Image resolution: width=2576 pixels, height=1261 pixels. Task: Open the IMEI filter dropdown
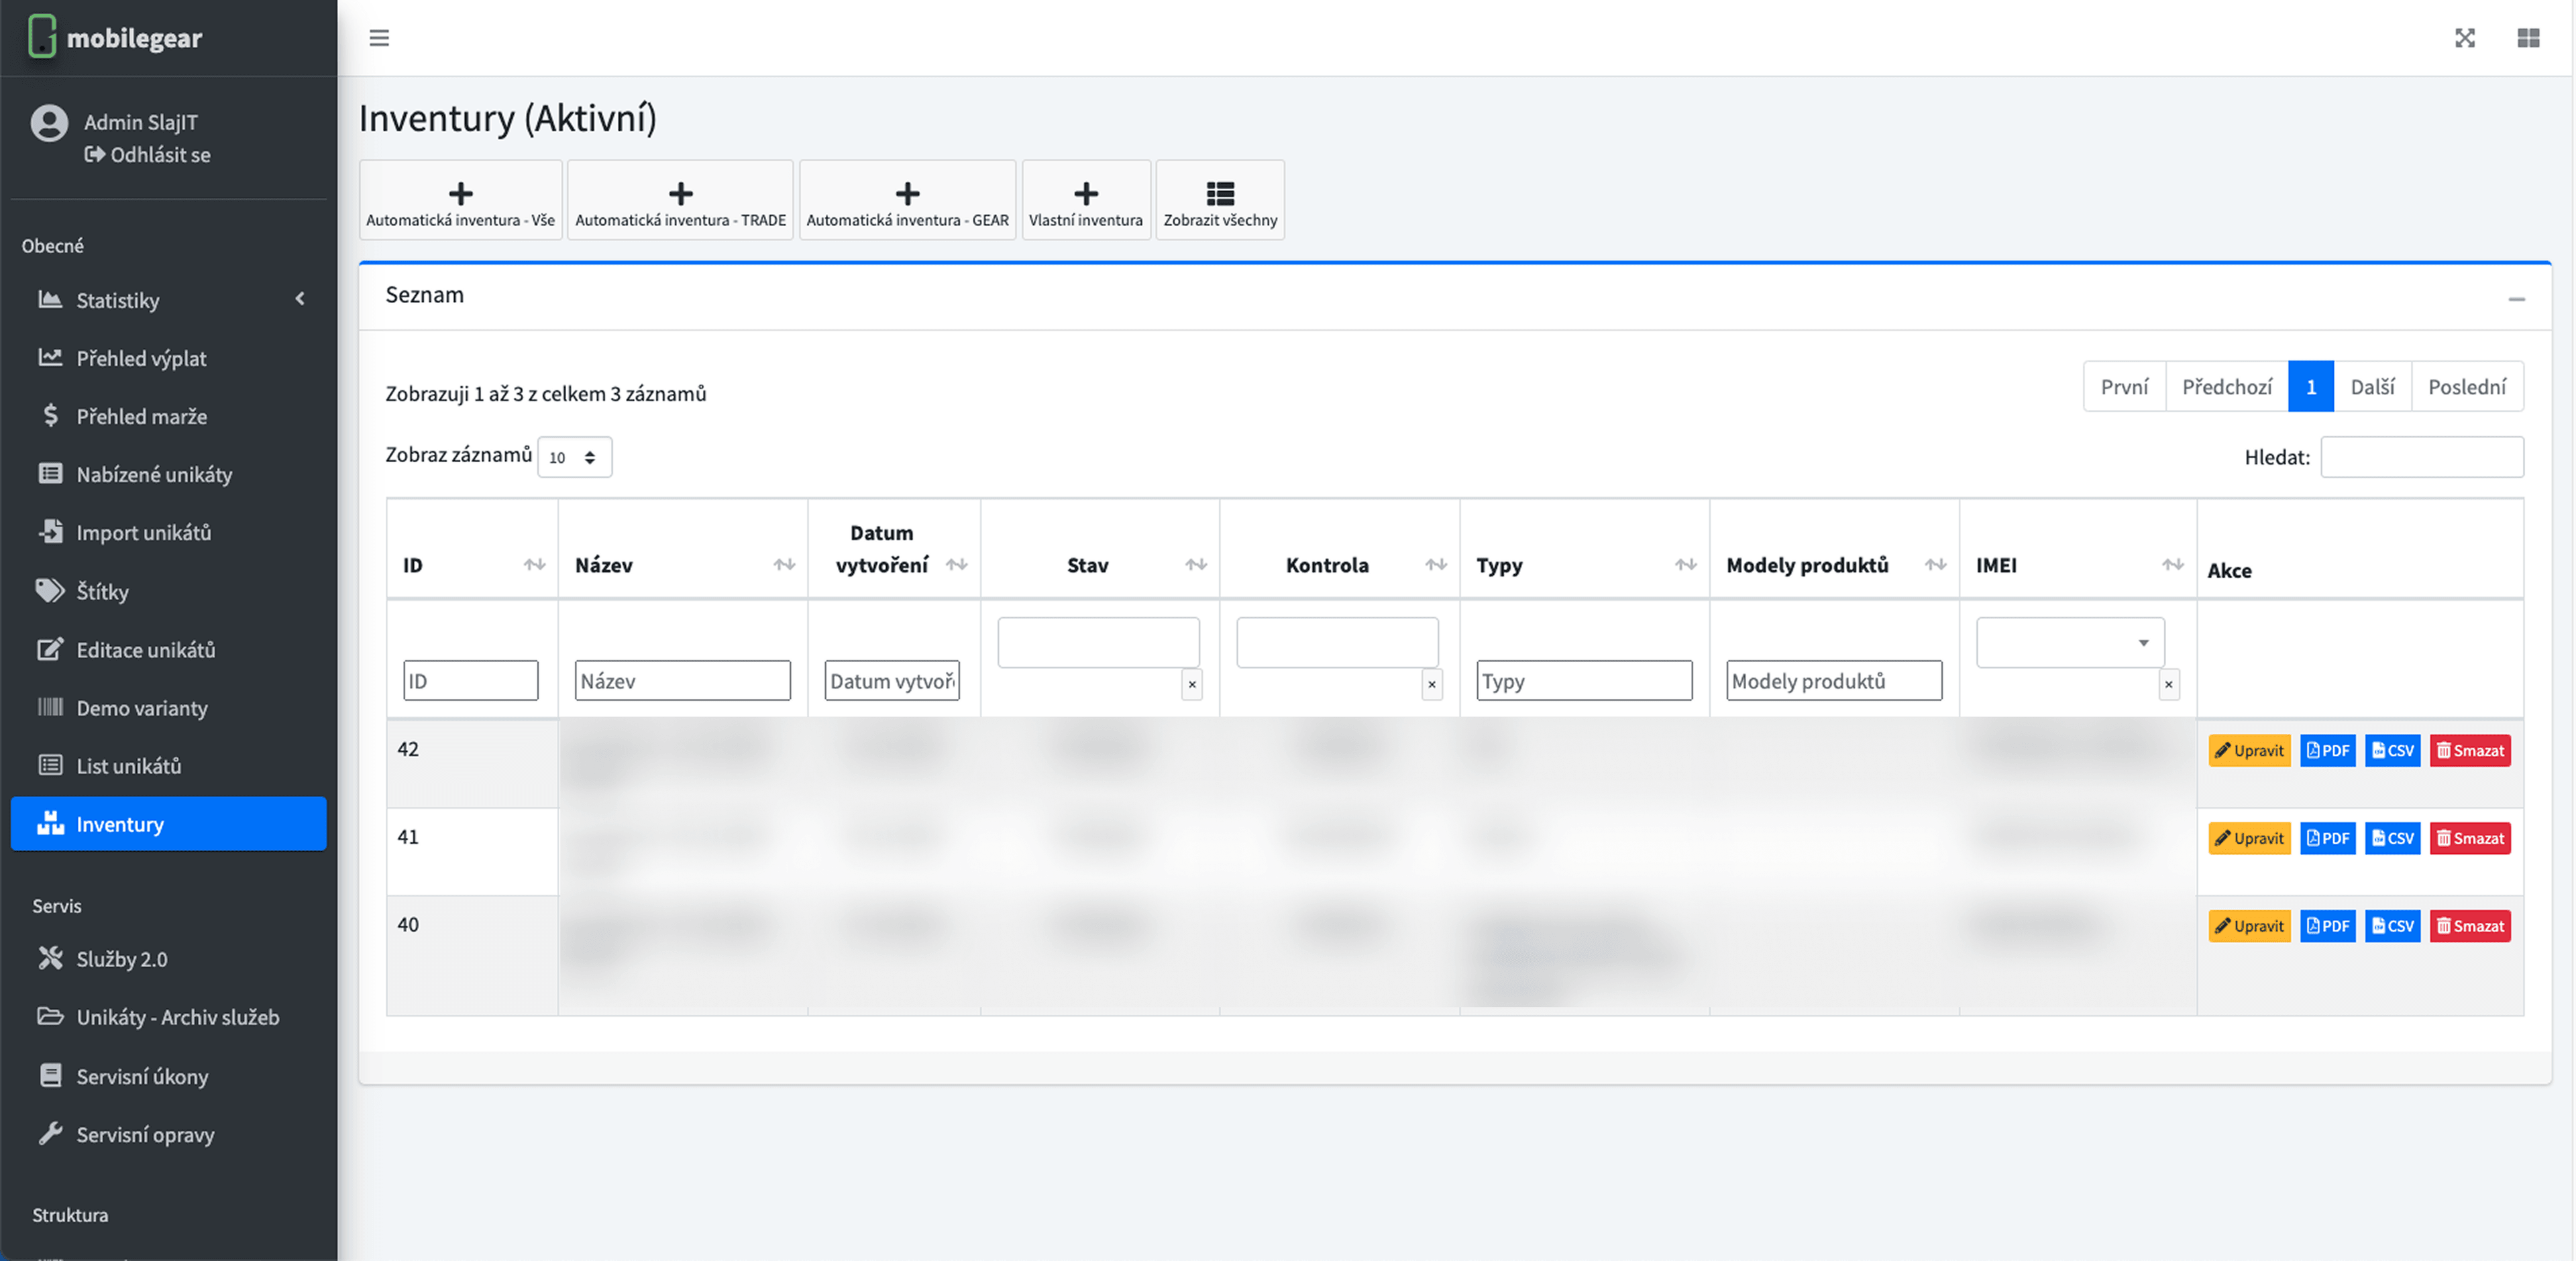pyautogui.click(x=2069, y=643)
